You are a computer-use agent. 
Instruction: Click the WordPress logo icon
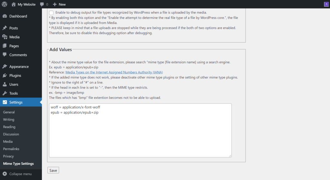pyautogui.click(x=5, y=4)
